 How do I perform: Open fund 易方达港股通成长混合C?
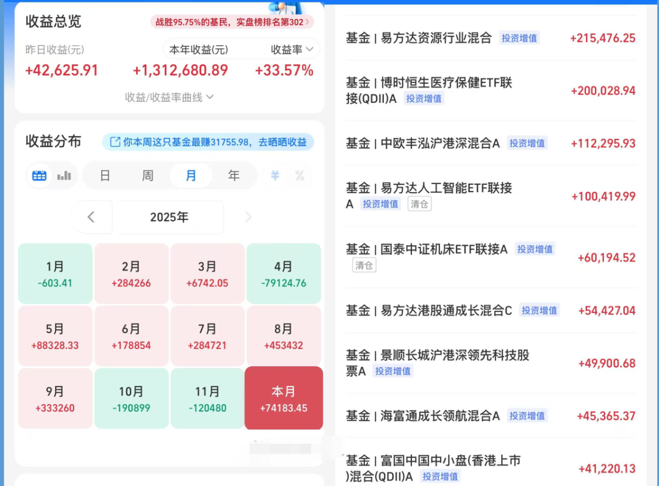click(x=491, y=310)
